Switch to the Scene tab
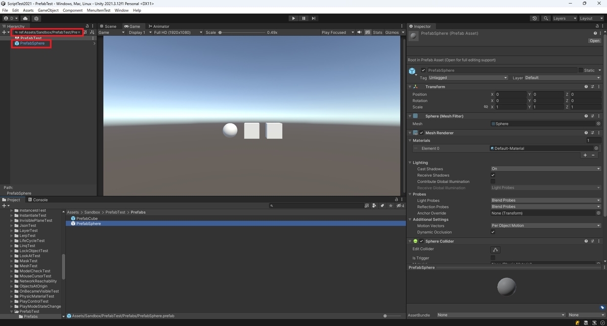 (x=108, y=26)
